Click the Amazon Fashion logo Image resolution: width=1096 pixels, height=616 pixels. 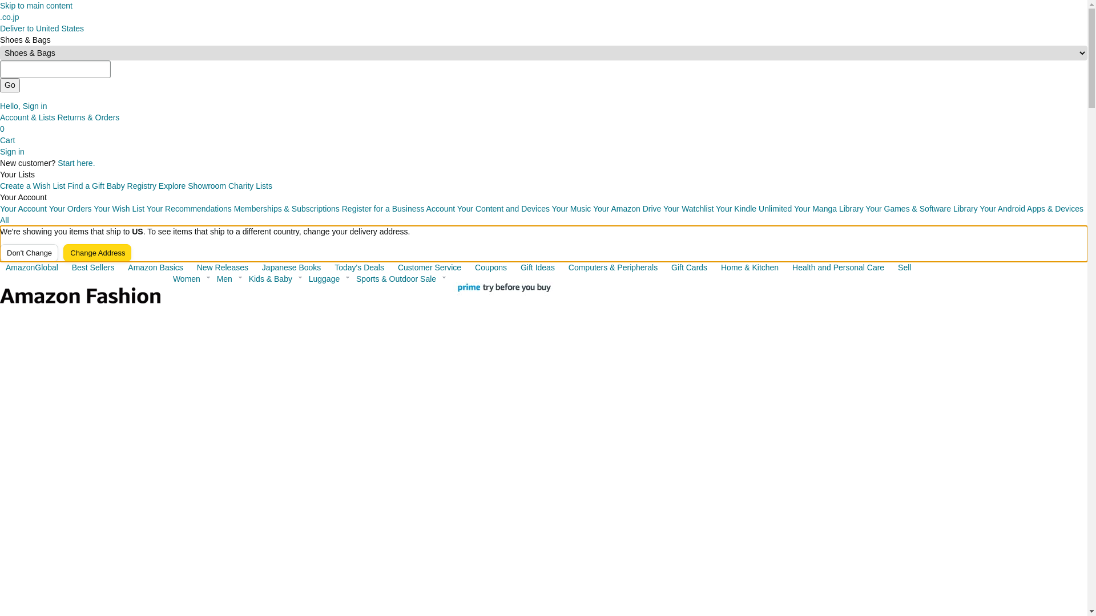click(x=80, y=295)
